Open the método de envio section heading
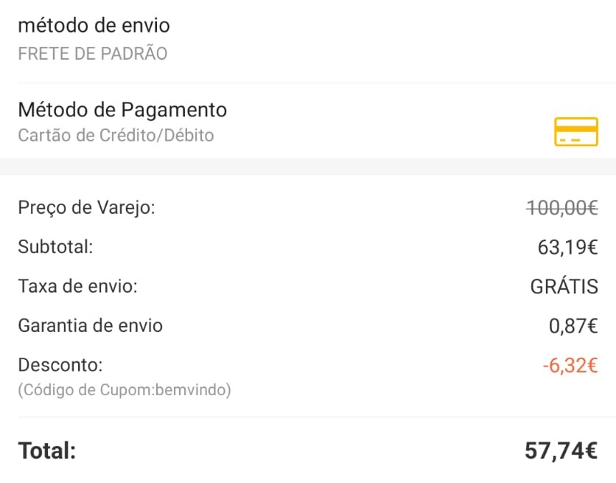This screenshot has width=616, height=483. tap(94, 26)
